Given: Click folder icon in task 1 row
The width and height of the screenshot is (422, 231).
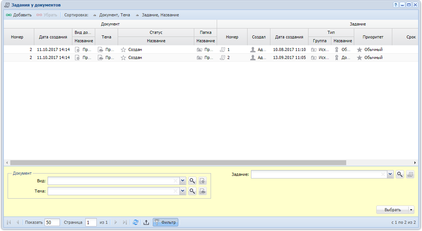Looking at the screenshot, I should [x=200, y=49].
